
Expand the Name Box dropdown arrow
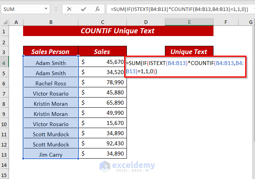point(47,9)
